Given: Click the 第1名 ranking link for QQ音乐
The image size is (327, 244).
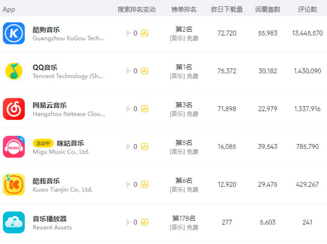Looking at the screenshot, I should click(x=184, y=67).
